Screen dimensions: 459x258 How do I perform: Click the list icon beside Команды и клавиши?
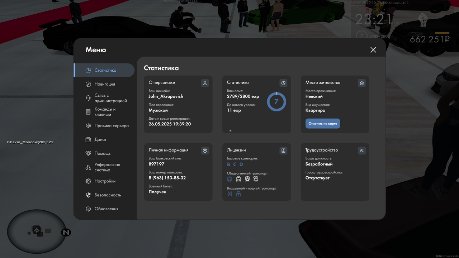pos(88,112)
